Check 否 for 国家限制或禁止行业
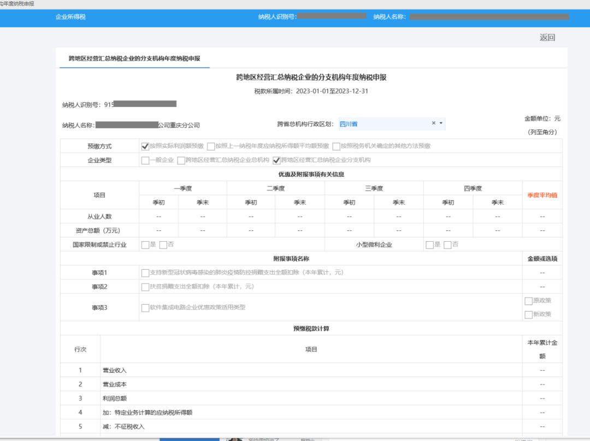Image resolution: width=590 pixels, height=441 pixels. tap(163, 245)
